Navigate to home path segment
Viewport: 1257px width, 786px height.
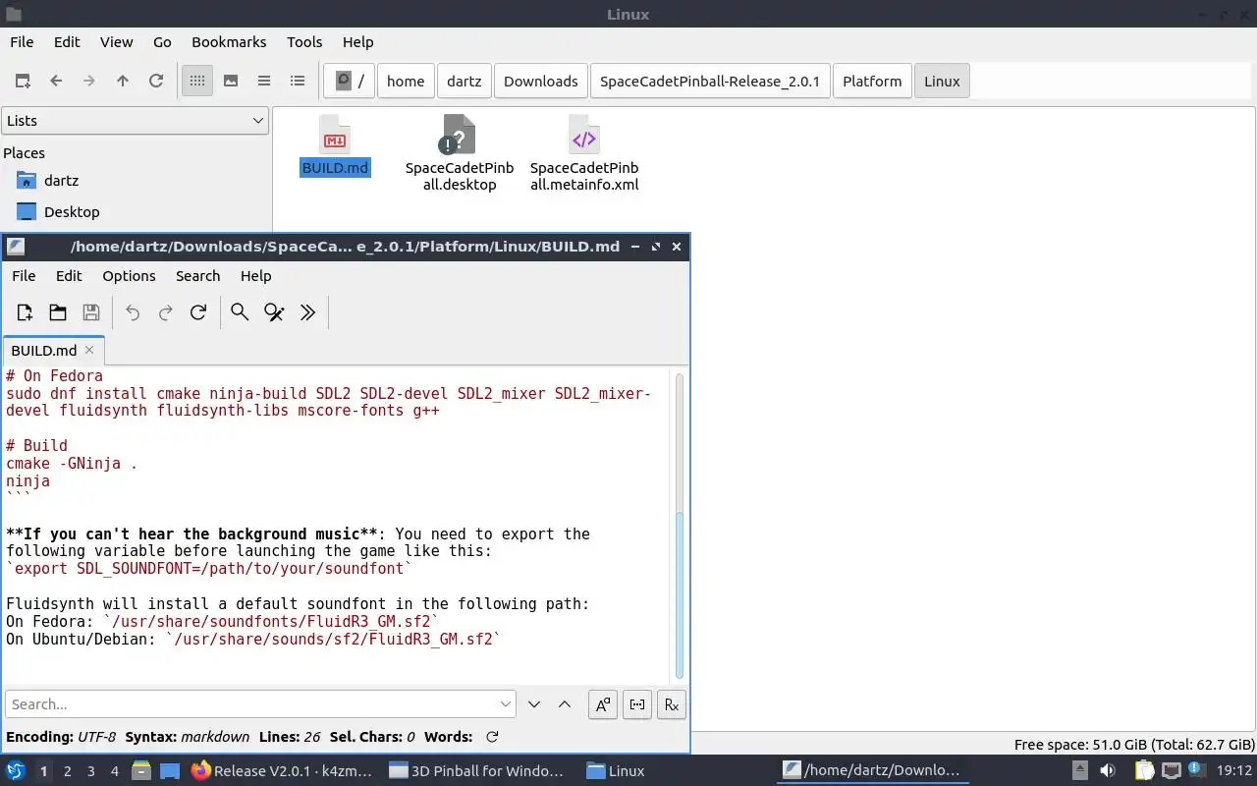pos(406,81)
